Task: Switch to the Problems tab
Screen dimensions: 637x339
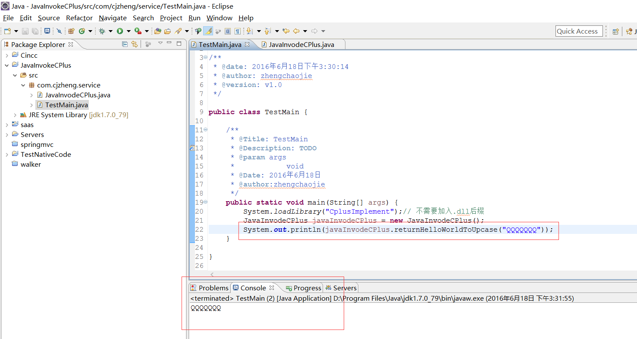Action: click(x=210, y=288)
